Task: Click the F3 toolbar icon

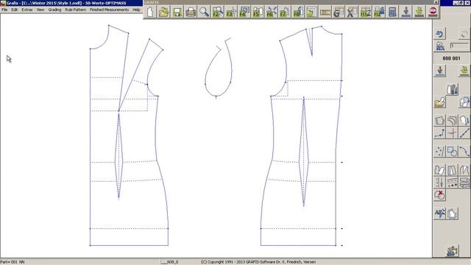Action: coord(231,12)
